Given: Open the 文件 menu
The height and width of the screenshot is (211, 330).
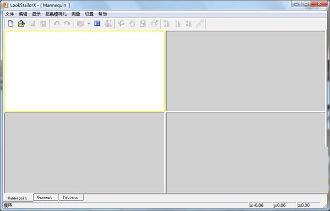Looking at the screenshot, I should tap(9, 14).
